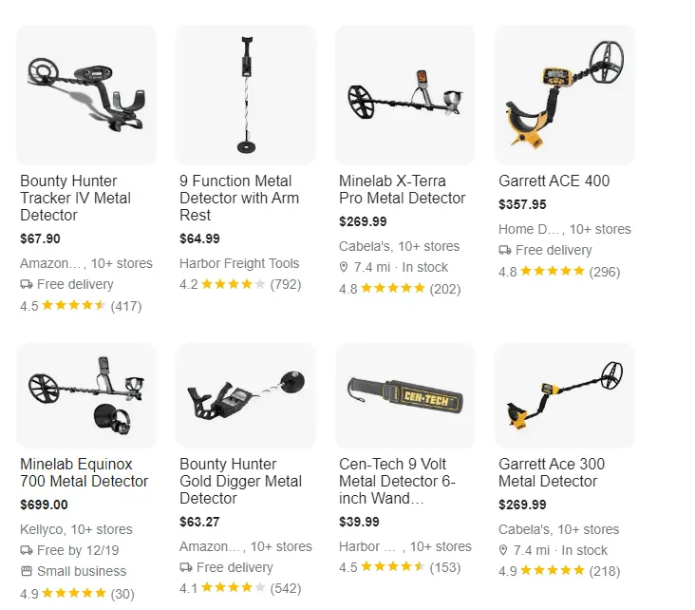
Task: Click the $699.00 price on Minelab Equinox
Action: point(44,505)
